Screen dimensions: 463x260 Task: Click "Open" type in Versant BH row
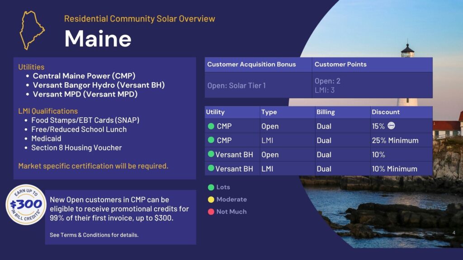(270, 154)
